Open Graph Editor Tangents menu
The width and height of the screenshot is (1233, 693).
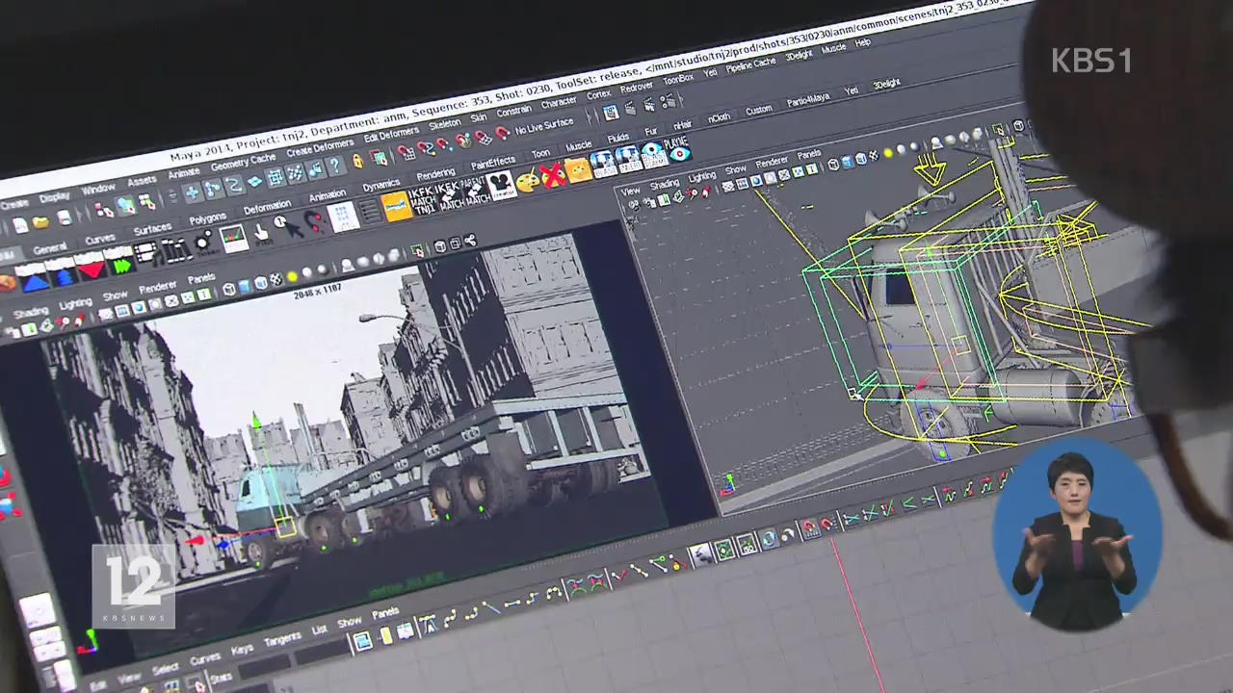(x=282, y=639)
